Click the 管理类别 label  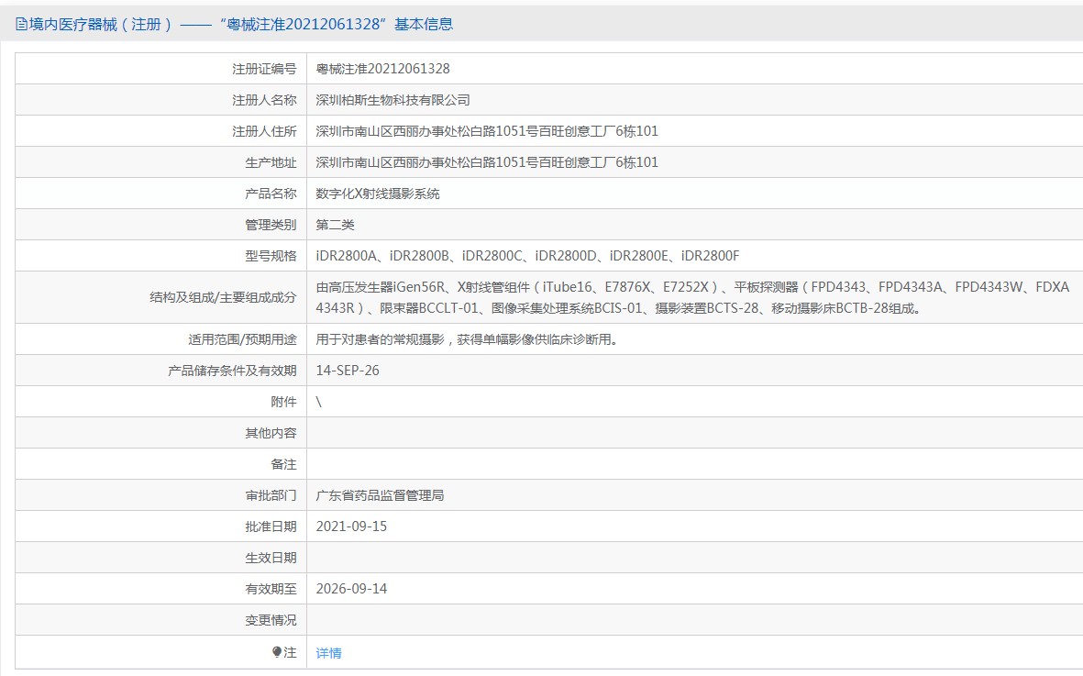pyautogui.click(x=271, y=225)
